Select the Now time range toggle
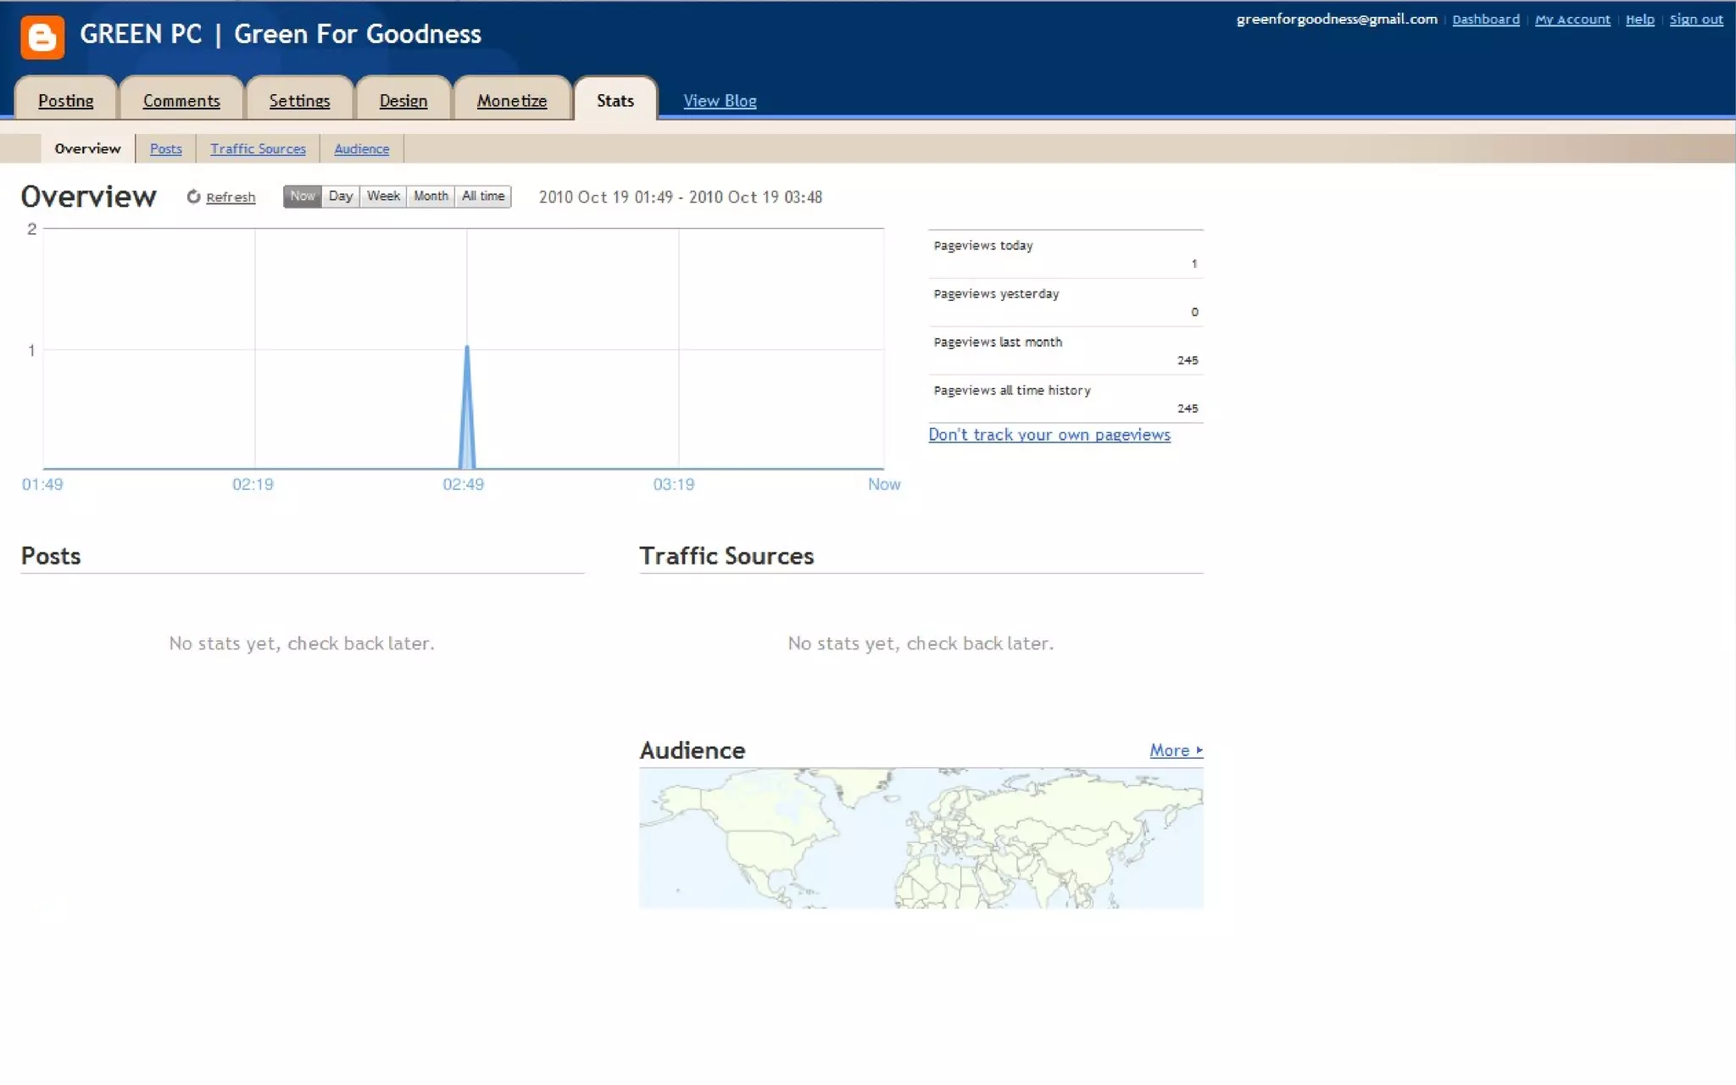Image resolution: width=1736 pixels, height=1085 pixels. (x=302, y=197)
